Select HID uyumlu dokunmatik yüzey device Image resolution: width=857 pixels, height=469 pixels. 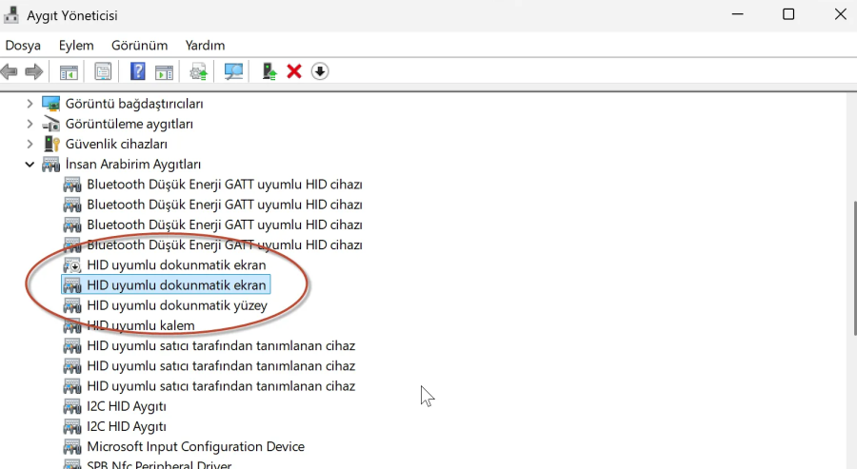[x=176, y=305]
